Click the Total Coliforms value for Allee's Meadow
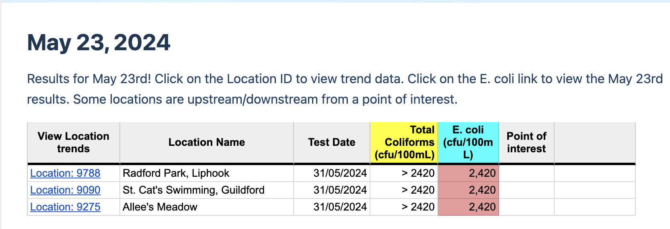Screen dimensions: 670x229 (x=418, y=207)
